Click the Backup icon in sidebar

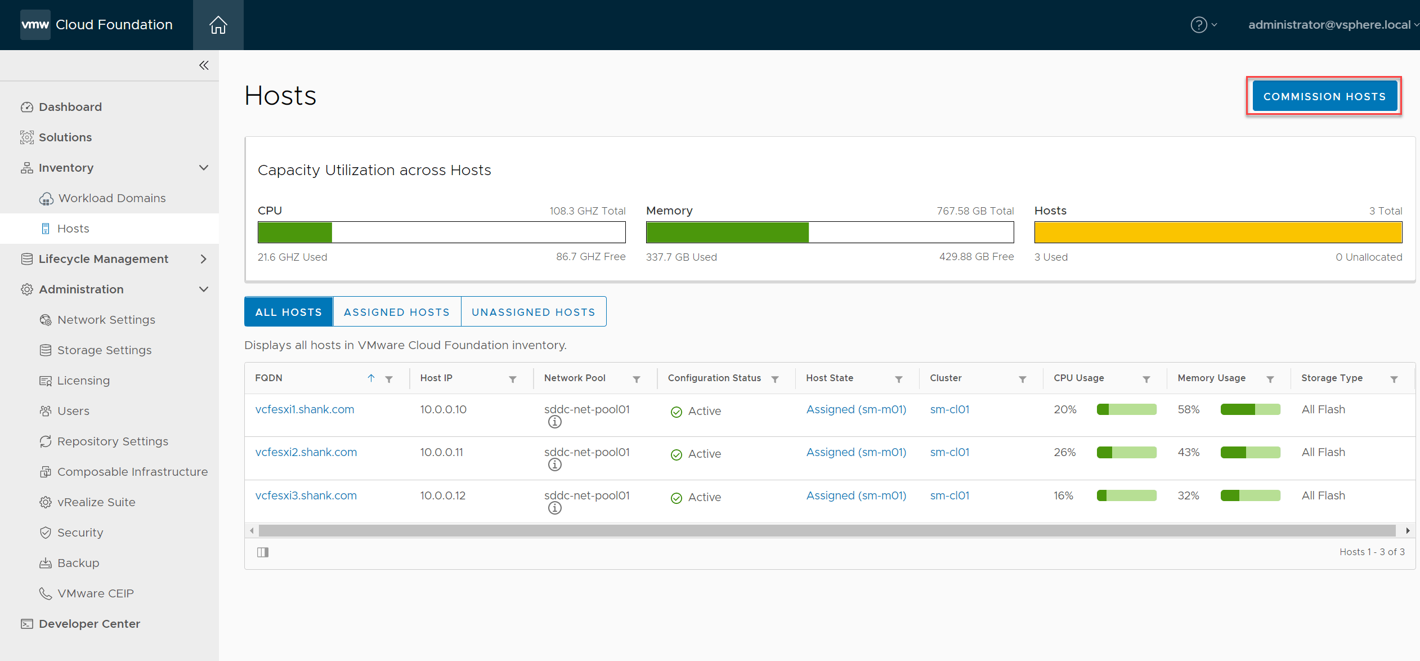pos(46,563)
